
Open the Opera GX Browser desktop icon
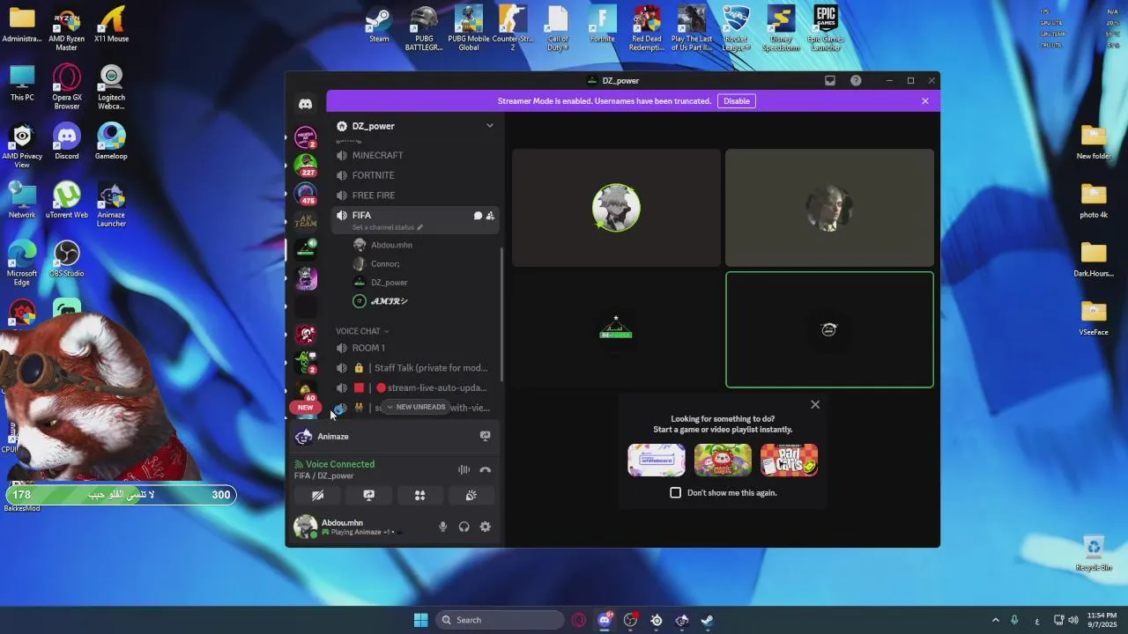coord(66,87)
